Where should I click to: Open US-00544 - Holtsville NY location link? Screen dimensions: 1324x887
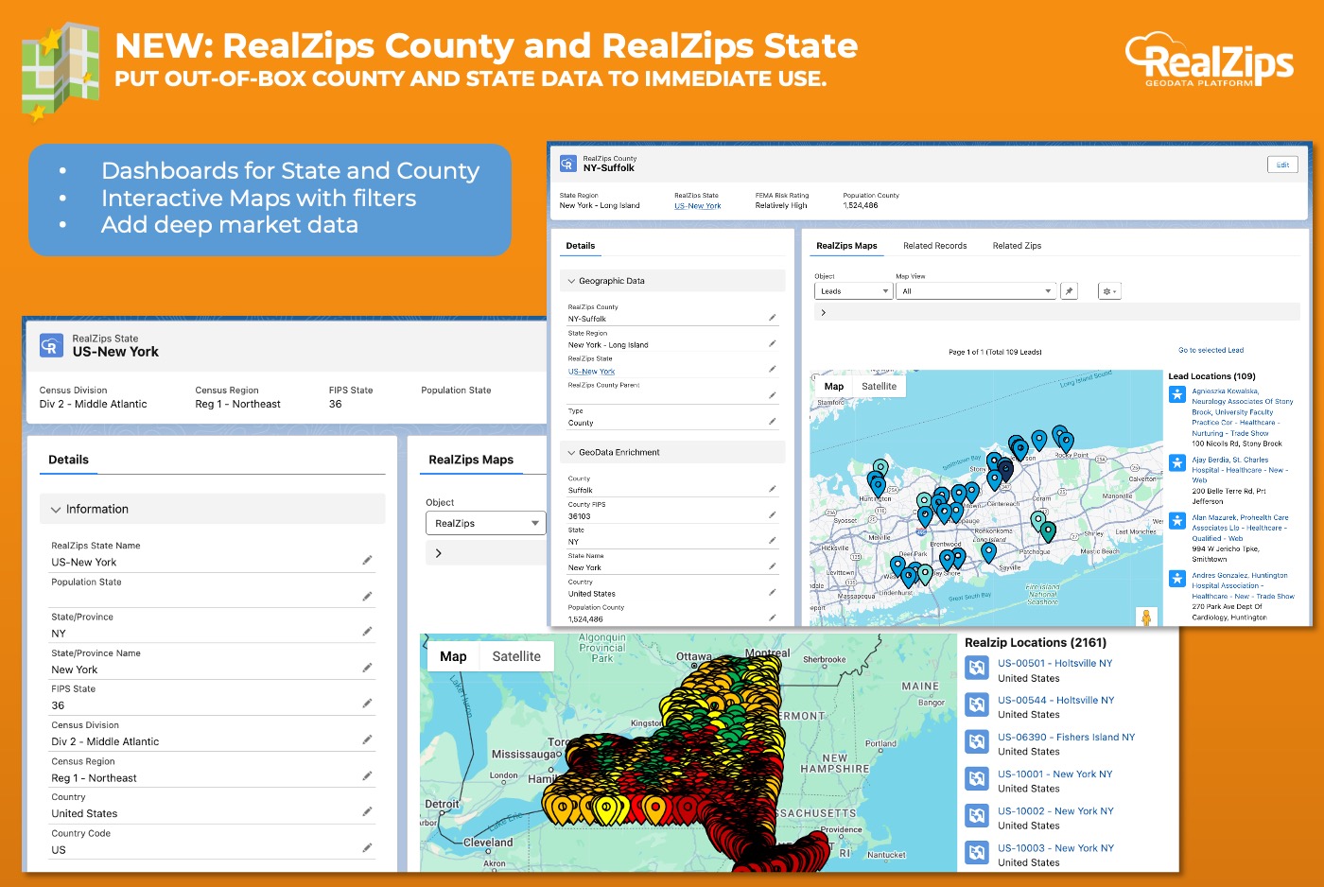click(1055, 700)
